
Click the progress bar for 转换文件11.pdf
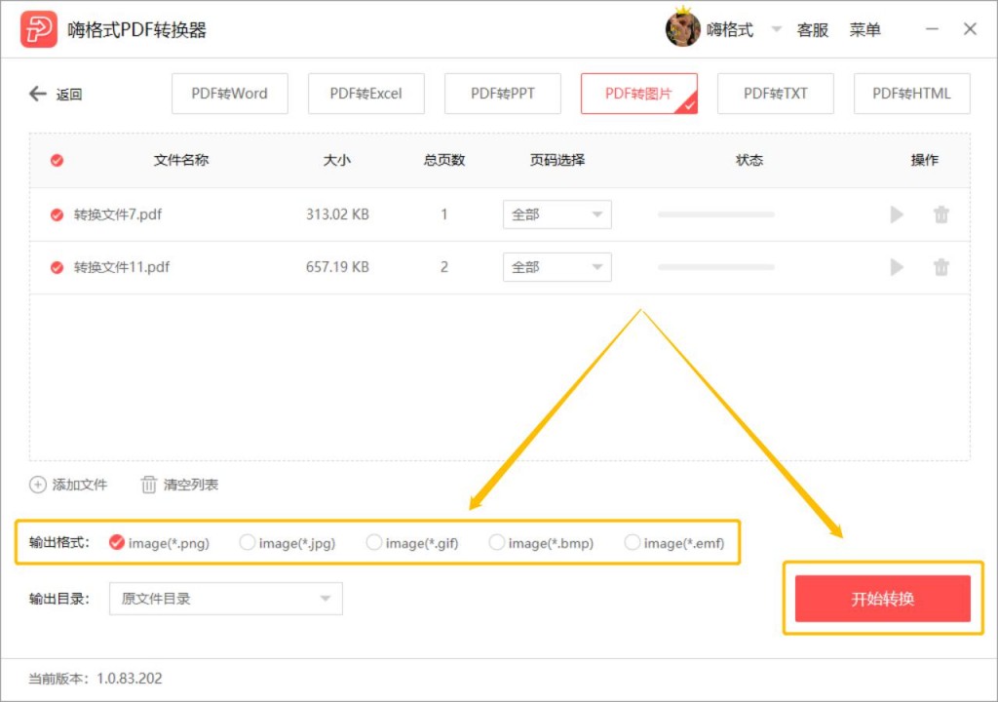[x=716, y=267]
